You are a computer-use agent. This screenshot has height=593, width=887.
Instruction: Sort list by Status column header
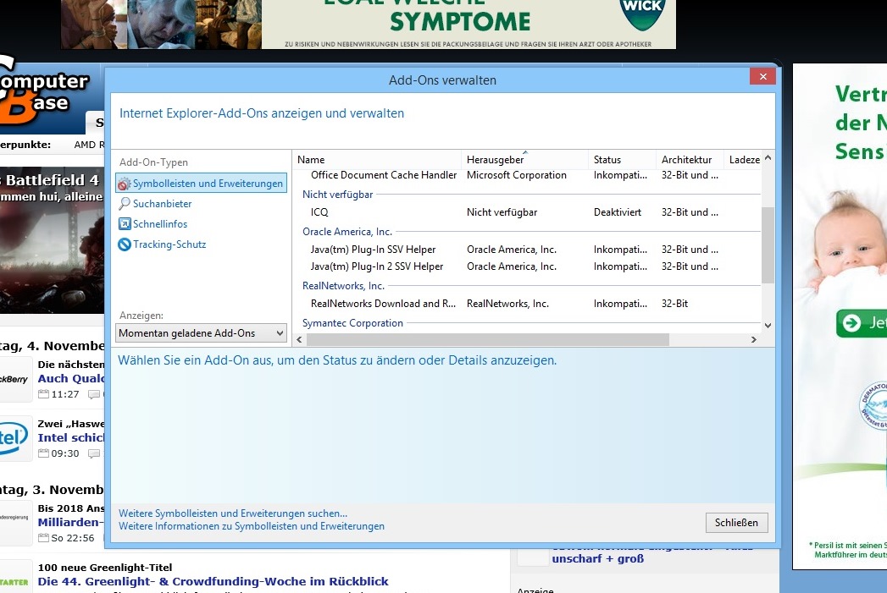coord(622,160)
